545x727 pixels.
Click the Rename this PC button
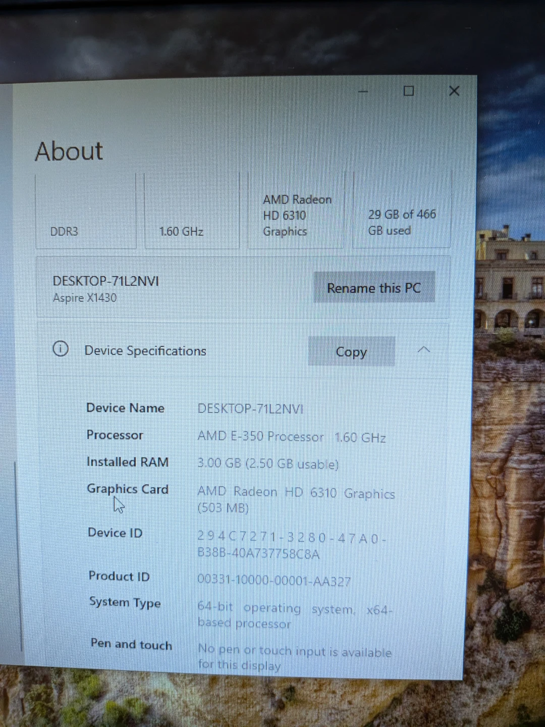click(x=374, y=288)
